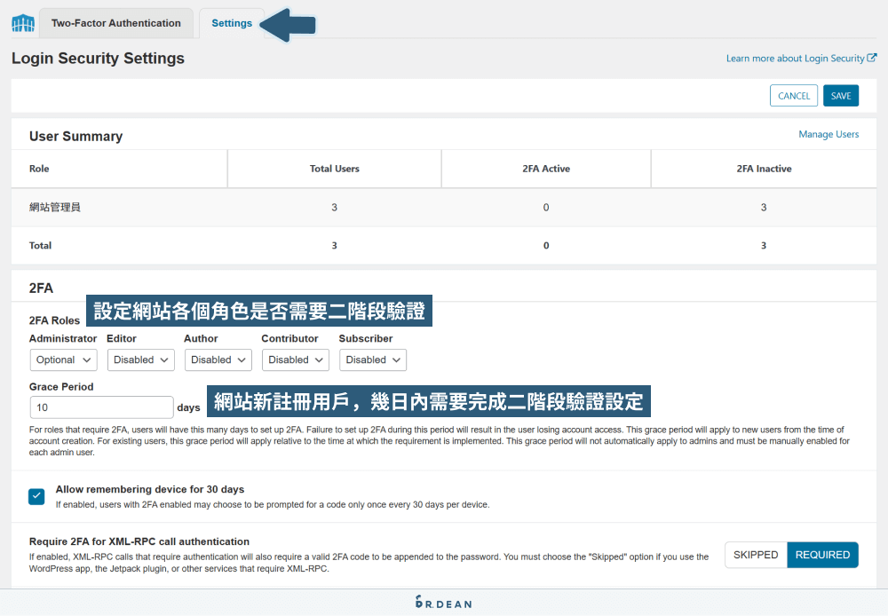888x616 pixels.
Task: Open the Editor role dropdown
Action: coord(140,359)
